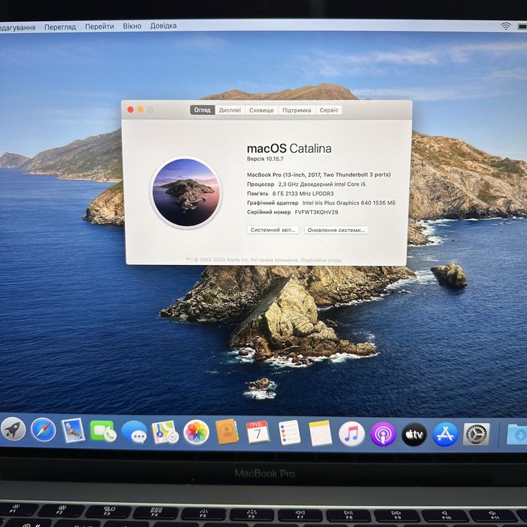Screen dimensions: 527x527
Task: Open Messages app in Dock
Action: pos(134,432)
